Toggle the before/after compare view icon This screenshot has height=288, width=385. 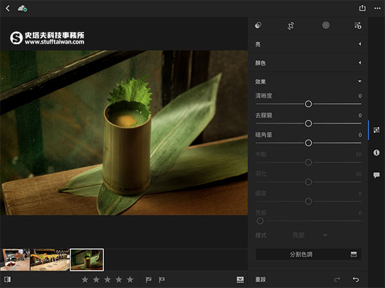(8, 279)
